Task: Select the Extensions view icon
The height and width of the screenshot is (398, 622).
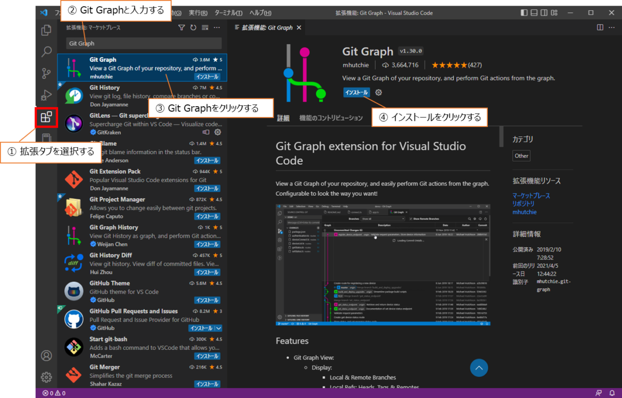Action: [x=46, y=117]
